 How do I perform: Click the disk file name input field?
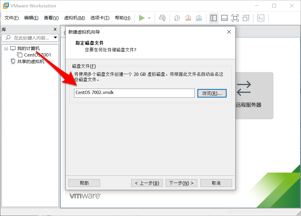pyautogui.click(x=134, y=93)
